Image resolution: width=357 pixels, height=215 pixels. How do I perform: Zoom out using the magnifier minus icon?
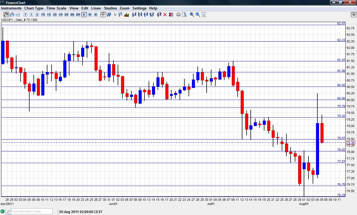click(x=198, y=15)
